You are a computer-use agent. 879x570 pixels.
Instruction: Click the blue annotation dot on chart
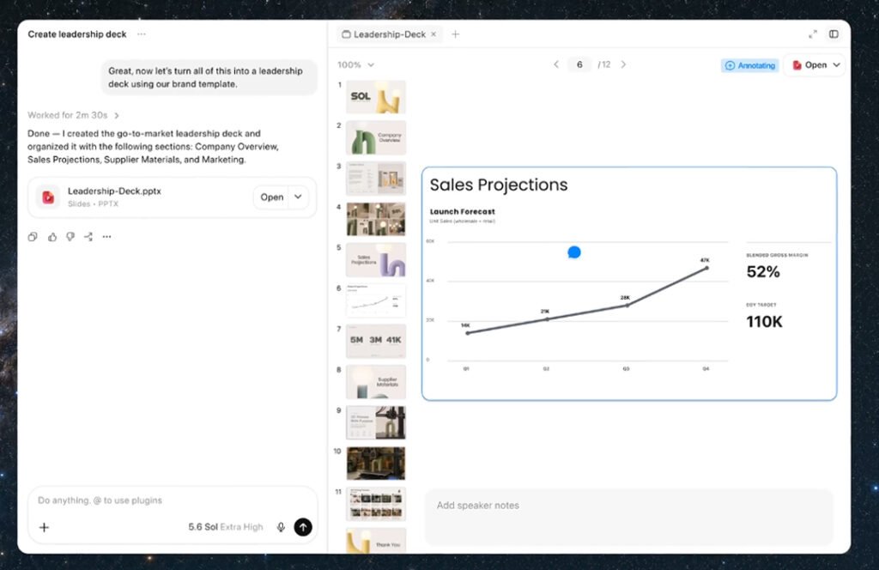pos(574,252)
